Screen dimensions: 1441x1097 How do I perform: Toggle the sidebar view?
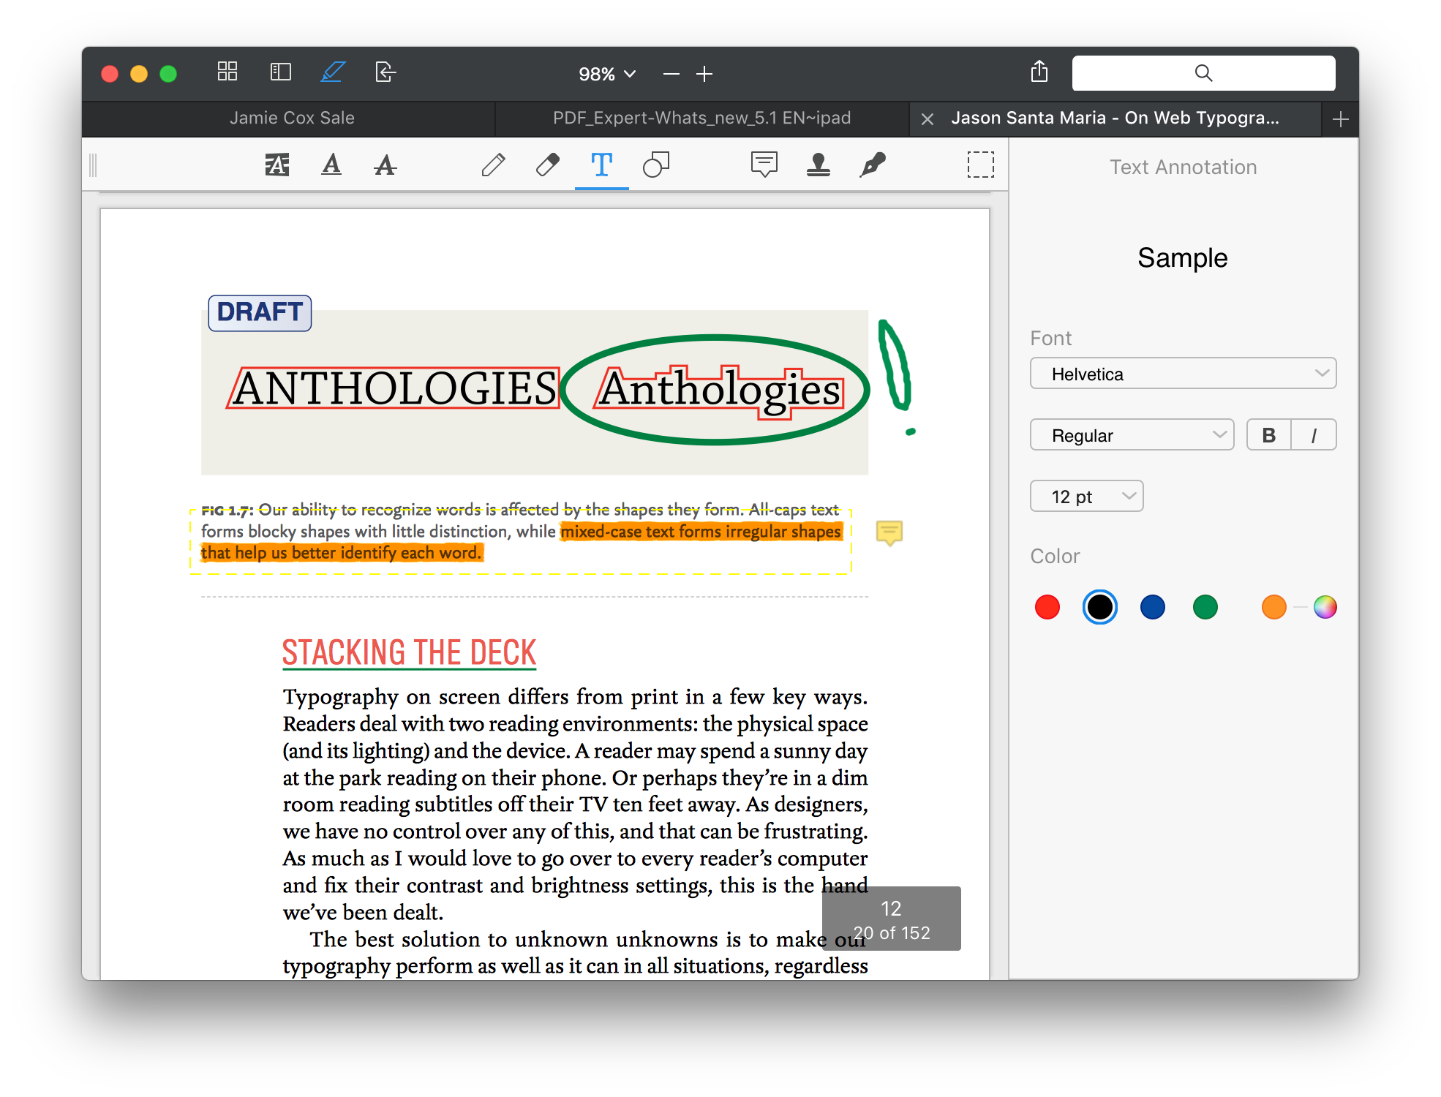281,72
